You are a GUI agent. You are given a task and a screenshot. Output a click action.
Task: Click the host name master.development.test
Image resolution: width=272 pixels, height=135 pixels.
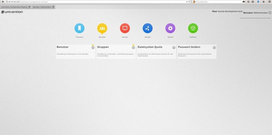coord(230,11)
